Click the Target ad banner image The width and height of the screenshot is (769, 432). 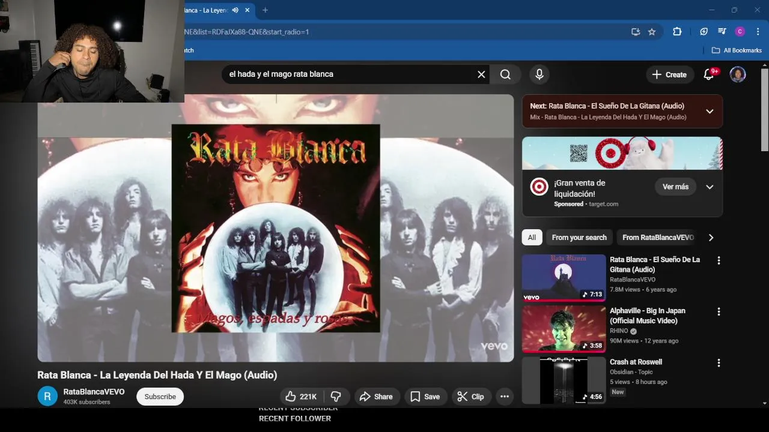pyautogui.click(x=622, y=153)
